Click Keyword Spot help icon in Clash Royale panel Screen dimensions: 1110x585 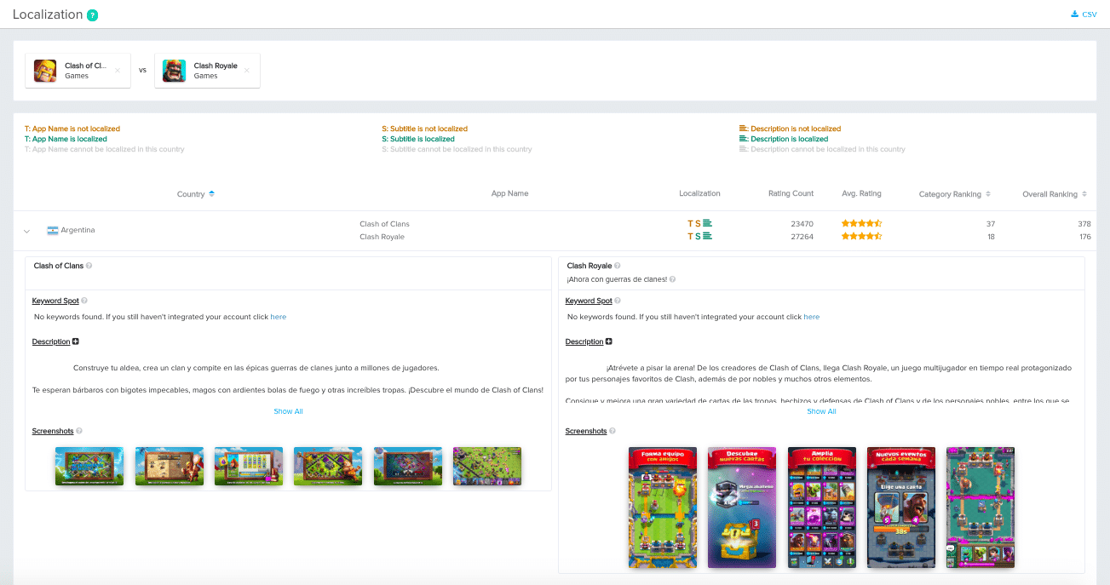pyautogui.click(x=618, y=301)
